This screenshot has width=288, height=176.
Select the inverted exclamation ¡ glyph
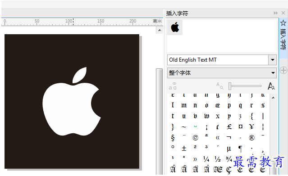(206, 127)
